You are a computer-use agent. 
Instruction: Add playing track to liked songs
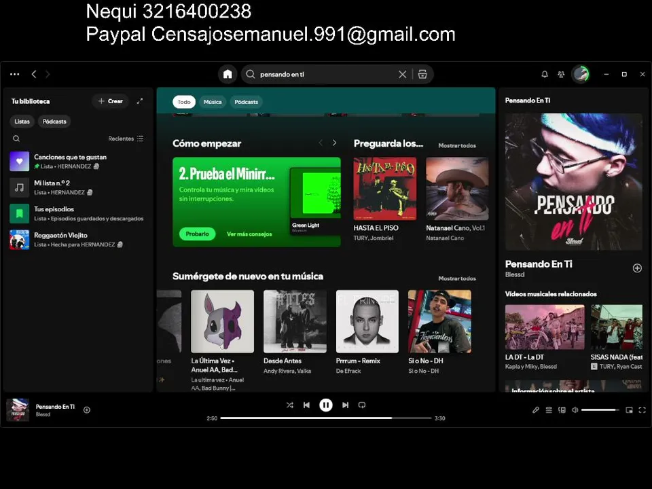(87, 410)
